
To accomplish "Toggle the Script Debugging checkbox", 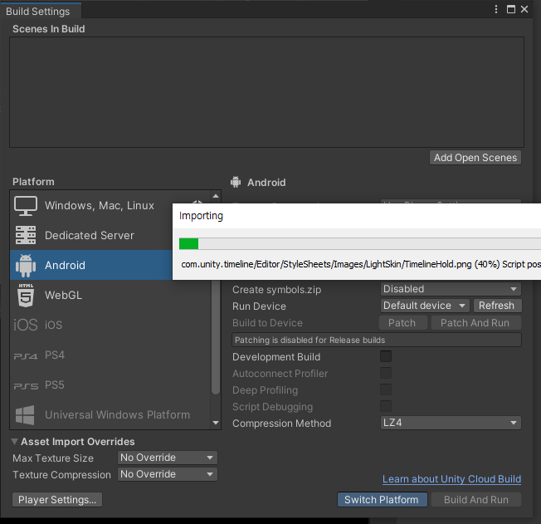I will [386, 406].
